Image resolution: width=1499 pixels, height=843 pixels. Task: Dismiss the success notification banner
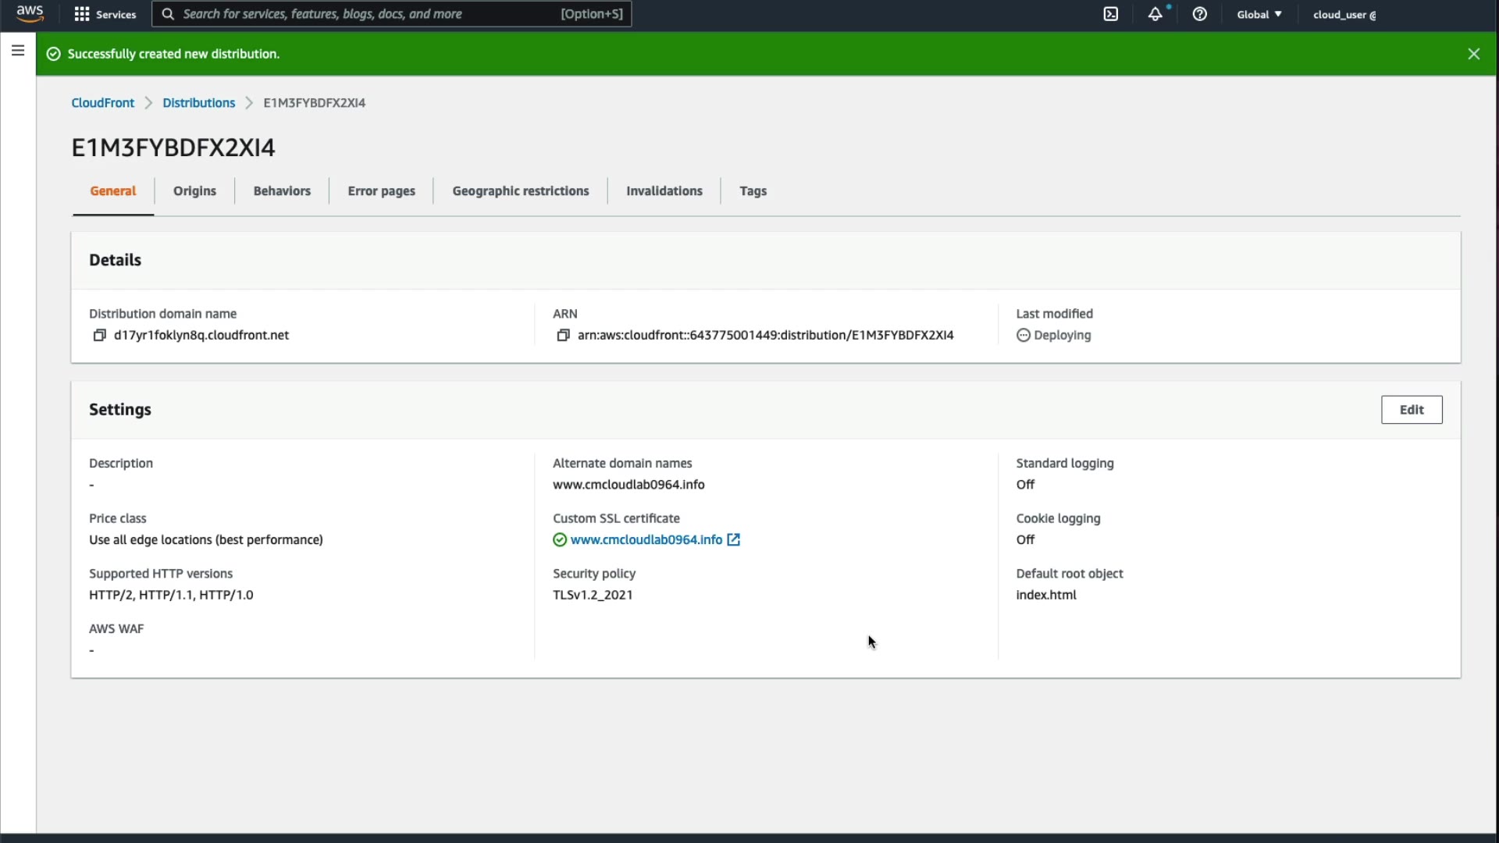coord(1473,54)
